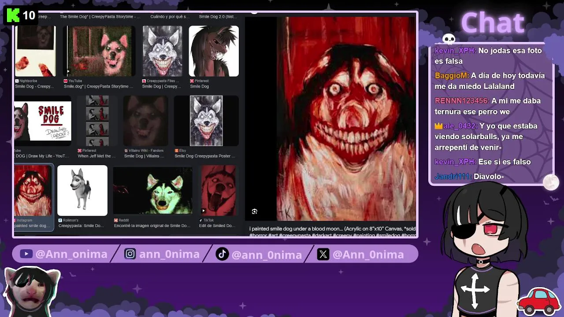The height and width of the screenshot is (317, 564).
Task: Click the green Kick logo icon
Action: [x=13, y=16]
